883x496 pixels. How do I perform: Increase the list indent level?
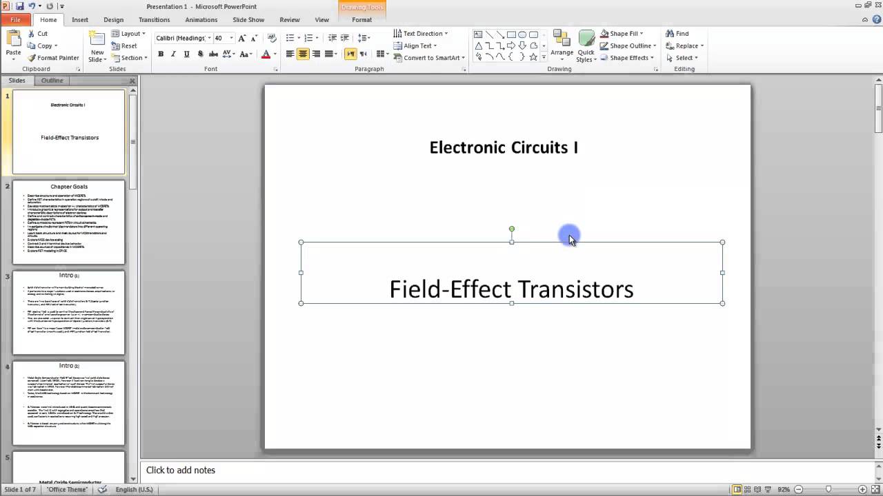coord(345,38)
